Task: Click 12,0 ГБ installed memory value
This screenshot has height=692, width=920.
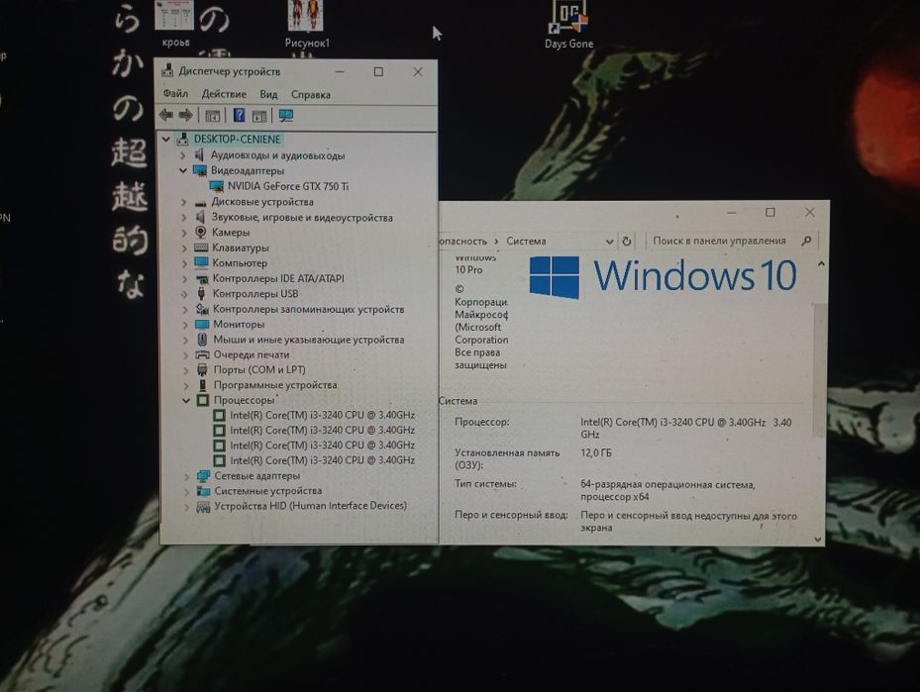Action: [x=596, y=452]
